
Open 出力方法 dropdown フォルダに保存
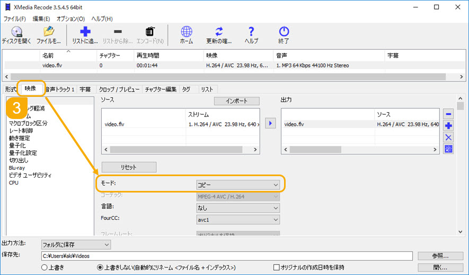click(x=76, y=244)
